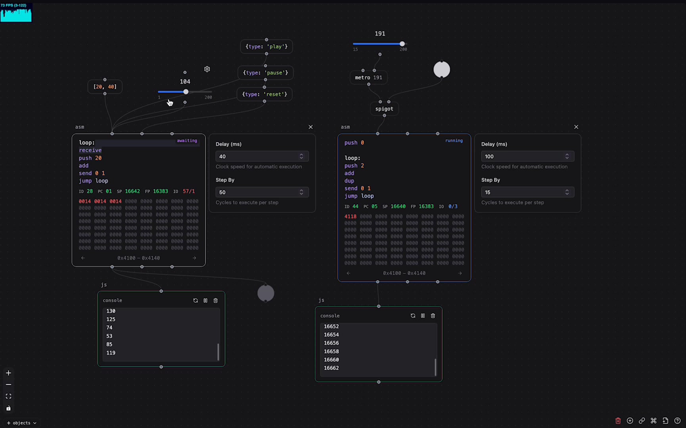686x428 pixels.
Task: Go to previous memory page in right asm
Action: coord(349,273)
